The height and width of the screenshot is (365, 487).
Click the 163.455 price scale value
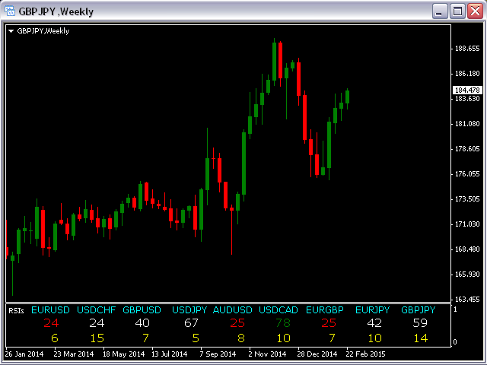tap(467, 300)
